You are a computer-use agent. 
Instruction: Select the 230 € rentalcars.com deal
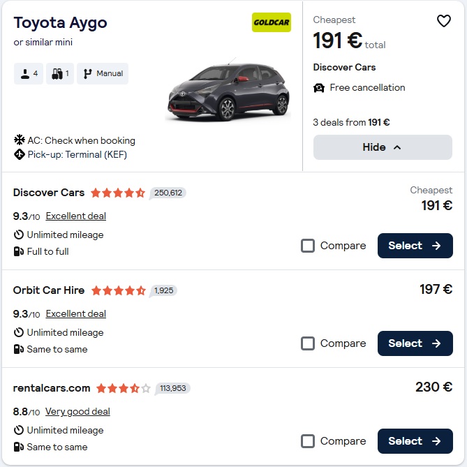point(415,441)
